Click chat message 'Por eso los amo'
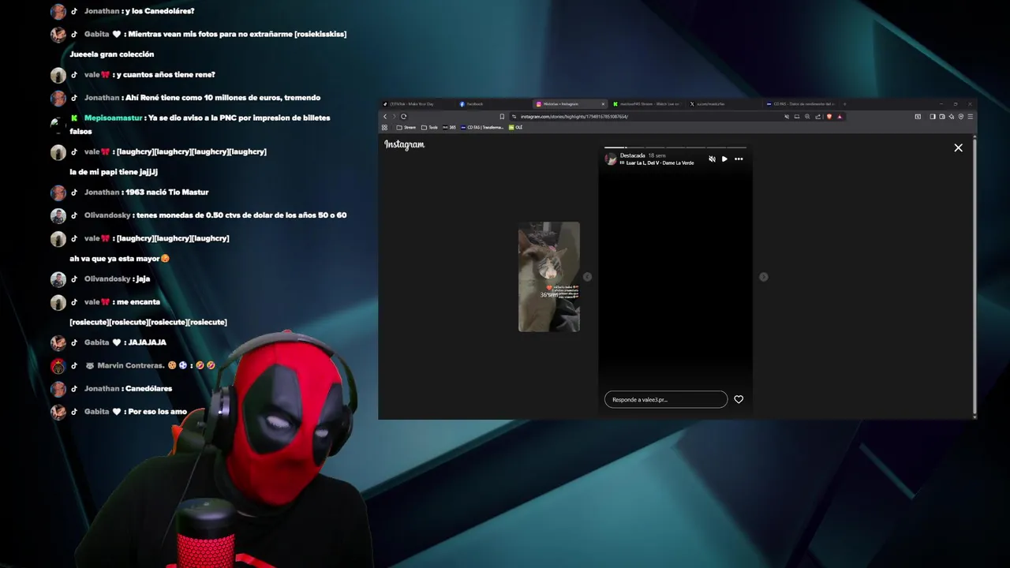The height and width of the screenshot is (568, 1010). [157, 412]
